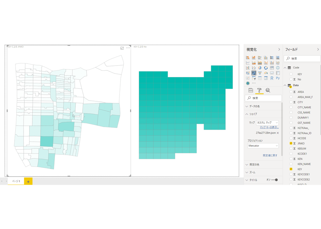
Task: Select the stacked area chart visual
Action: (260, 62)
